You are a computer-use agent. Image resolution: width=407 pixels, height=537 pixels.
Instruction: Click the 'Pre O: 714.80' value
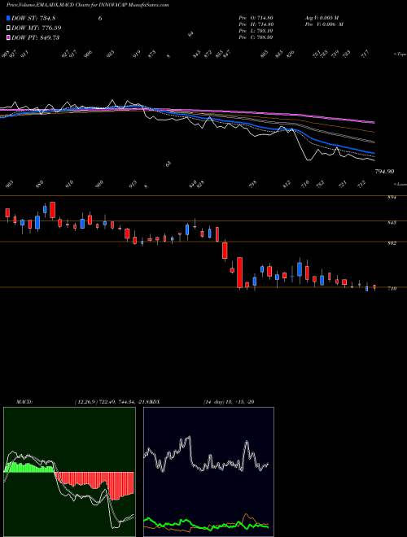click(x=256, y=18)
